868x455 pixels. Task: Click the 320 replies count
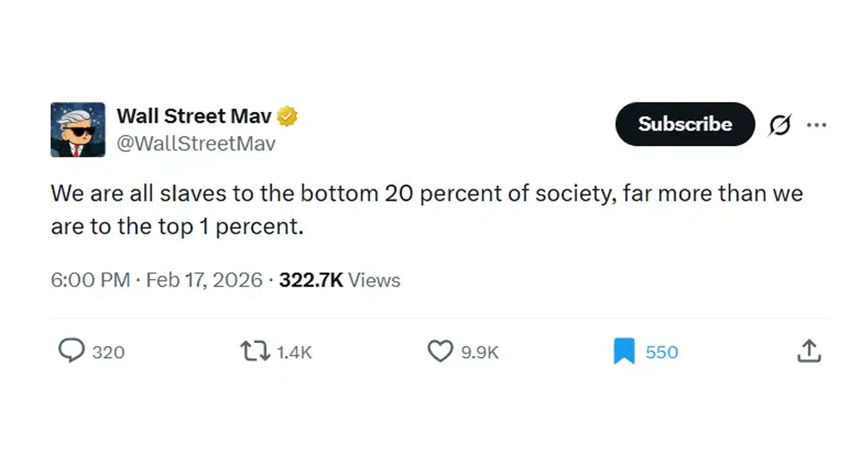(109, 352)
